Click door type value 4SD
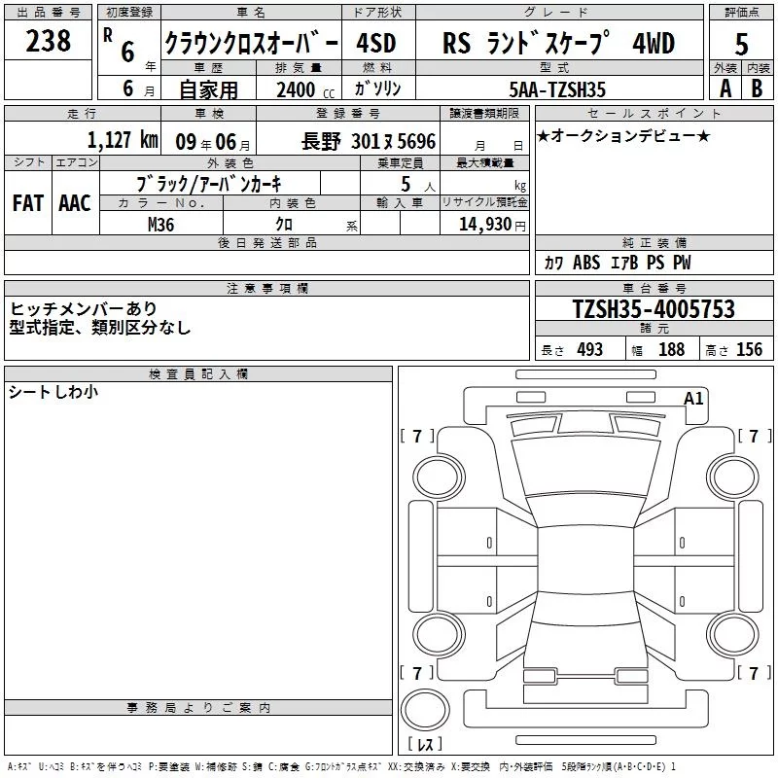The image size is (778, 778). tap(376, 43)
